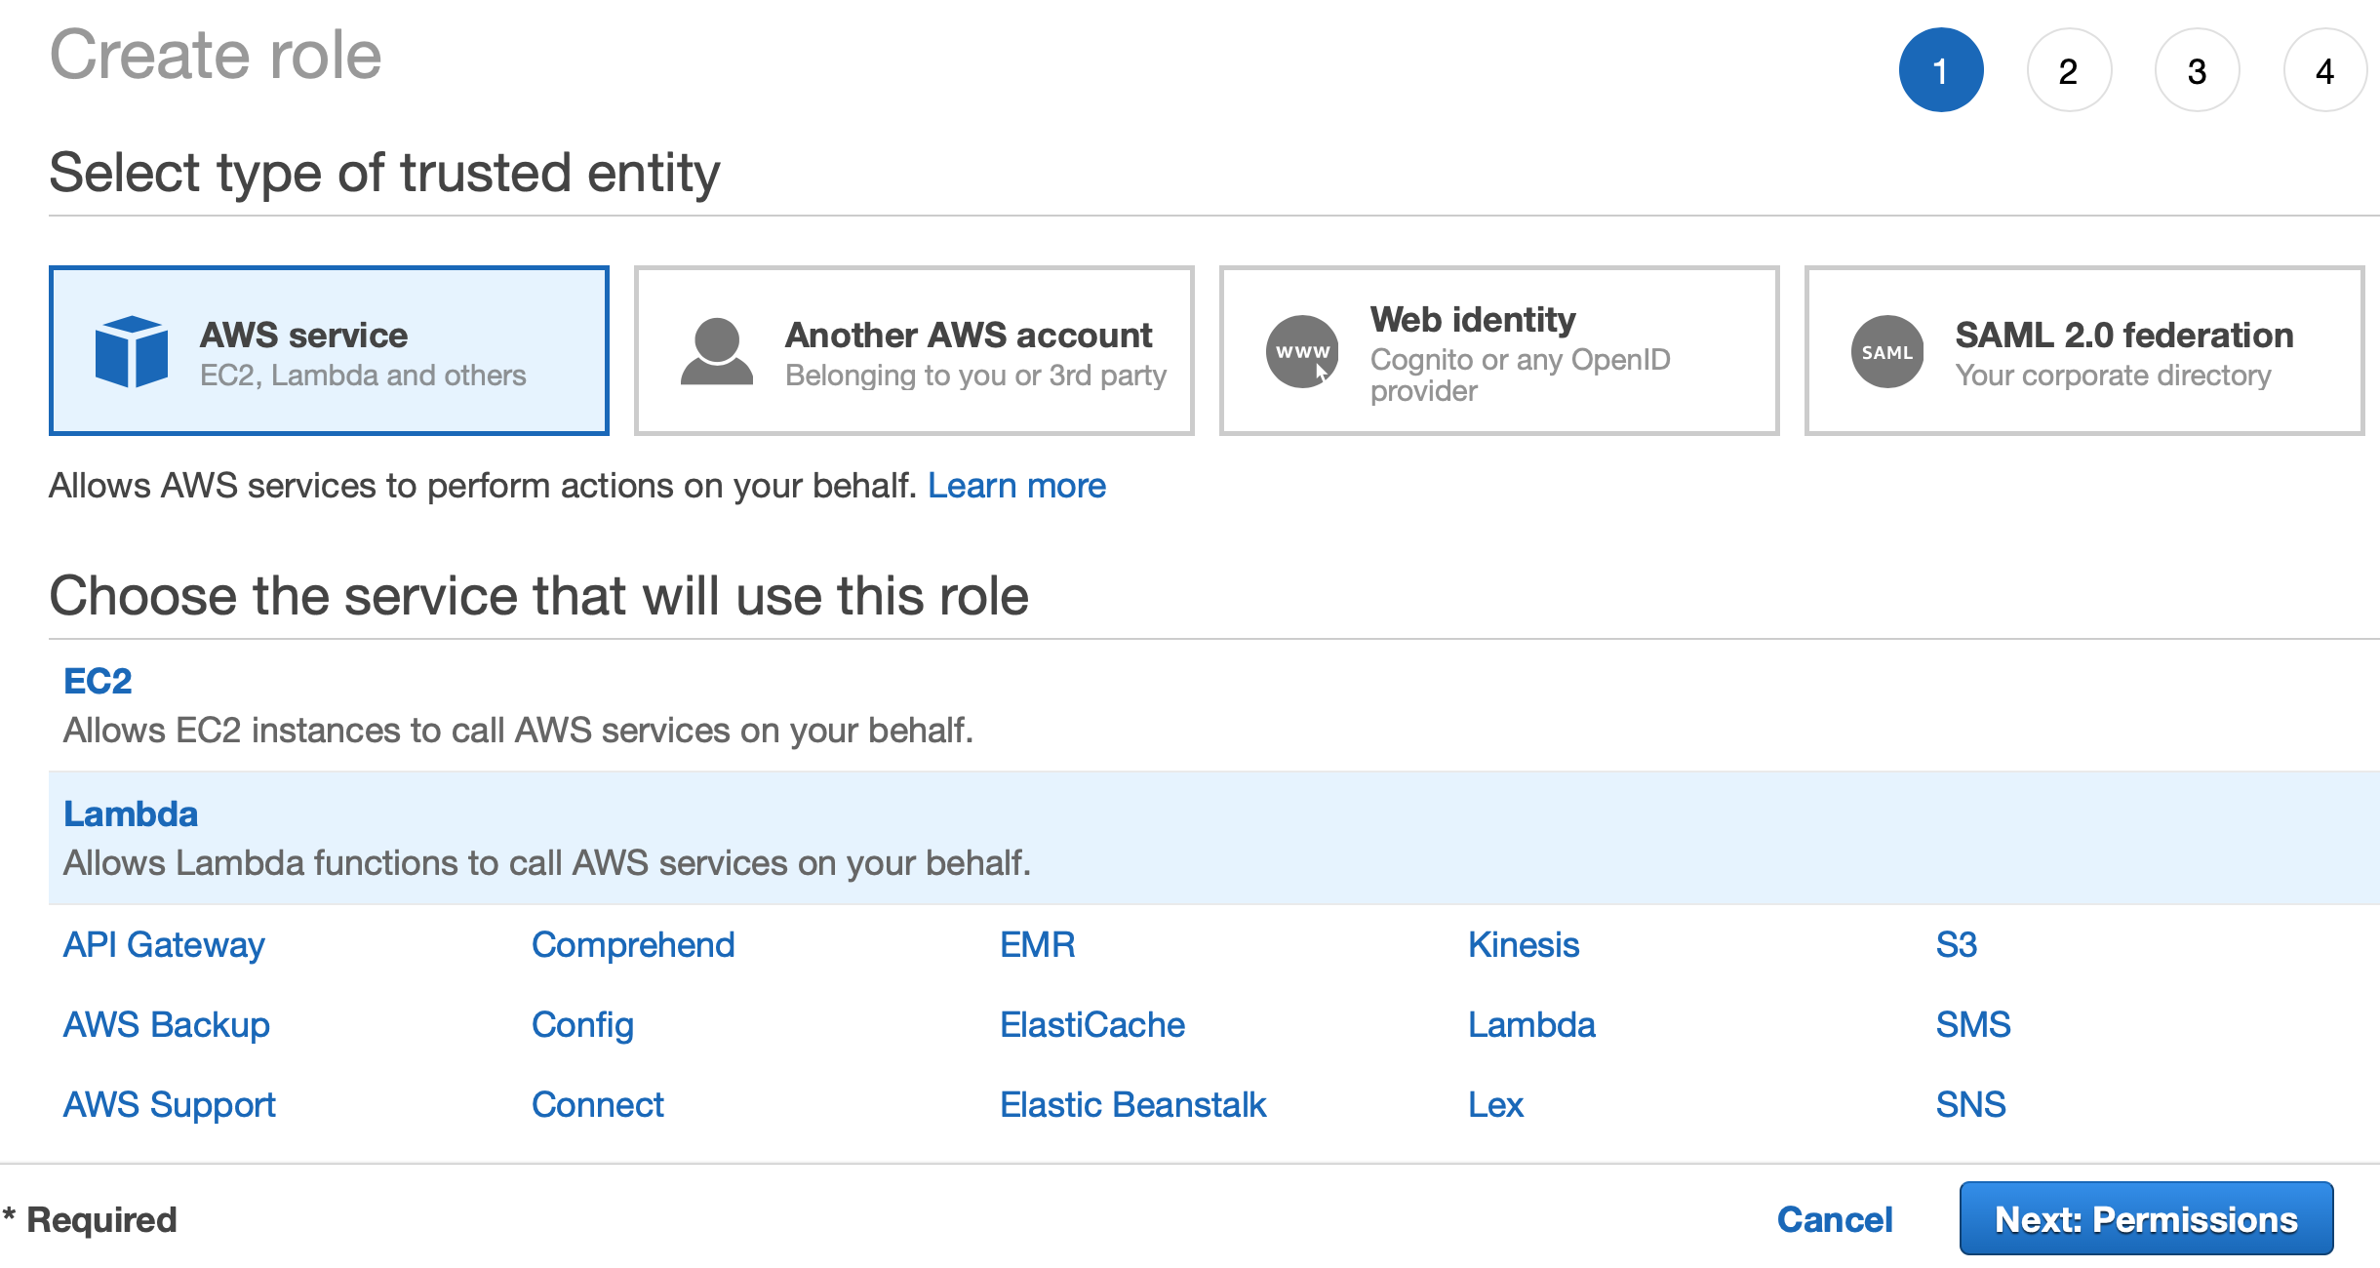Choose the Kinesis service link
This screenshot has width=2380, height=1268.
[x=1524, y=945]
